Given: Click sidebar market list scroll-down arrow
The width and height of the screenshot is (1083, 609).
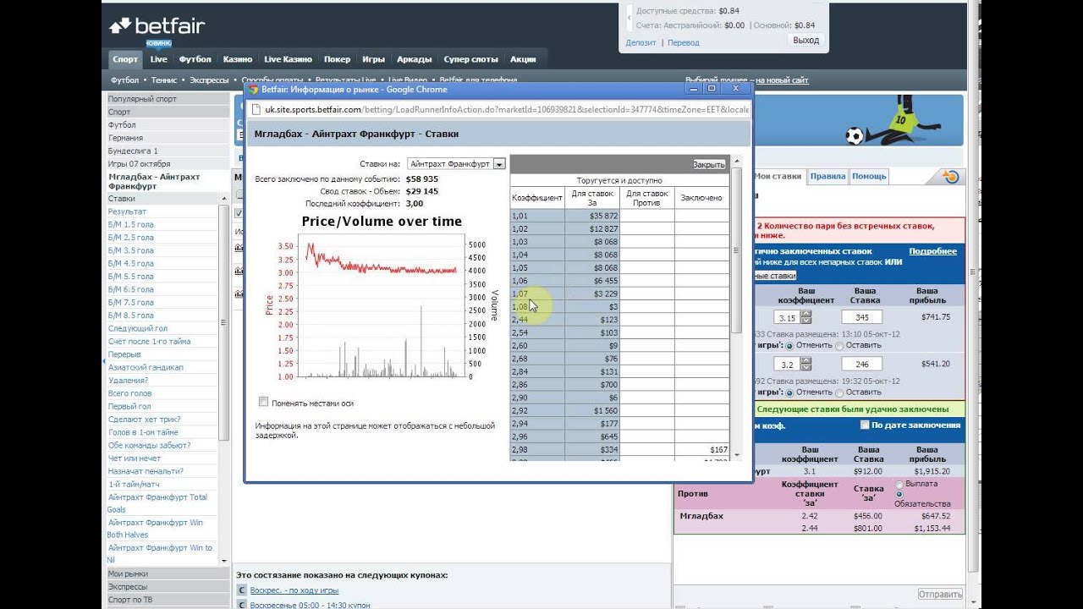Looking at the screenshot, I should coord(224,560).
